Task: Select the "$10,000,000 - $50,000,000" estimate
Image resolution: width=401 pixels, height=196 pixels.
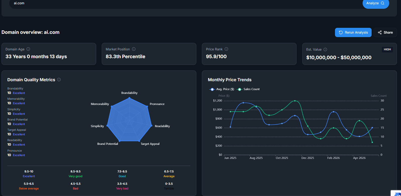Action: pyautogui.click(x=339, y=58)
